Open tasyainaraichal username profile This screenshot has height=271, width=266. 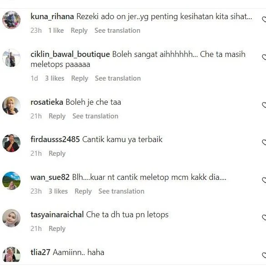tap(57, 215)
